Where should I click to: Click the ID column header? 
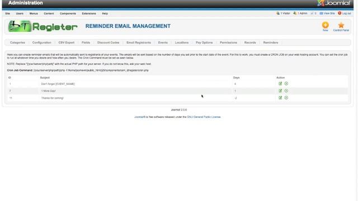tap(10, 78)
